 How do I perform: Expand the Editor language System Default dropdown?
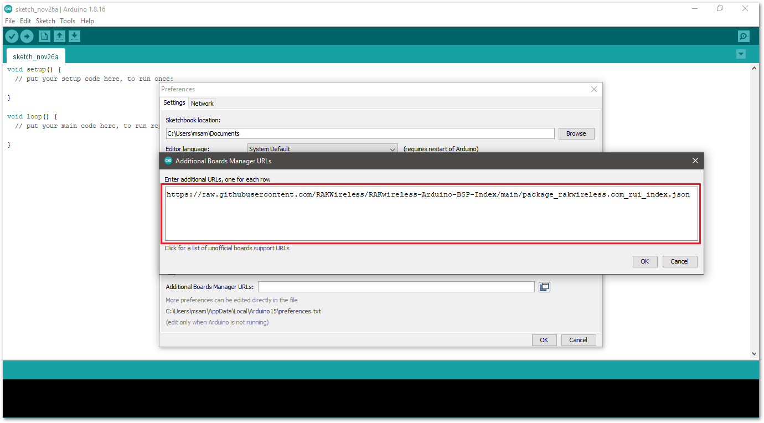(322, 149)
